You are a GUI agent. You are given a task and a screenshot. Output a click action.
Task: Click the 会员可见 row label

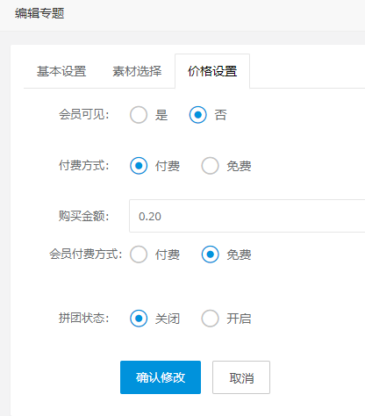click(83, 114)
